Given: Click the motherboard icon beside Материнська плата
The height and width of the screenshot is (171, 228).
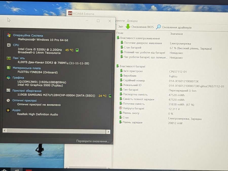Looking at the screenshot, I should (9, 68).
